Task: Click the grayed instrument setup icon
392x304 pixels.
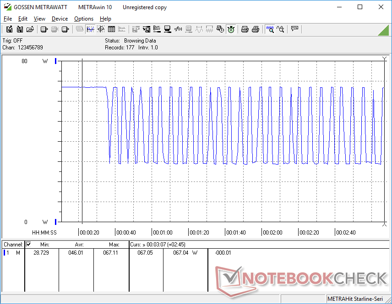Action: coord(189,29)
